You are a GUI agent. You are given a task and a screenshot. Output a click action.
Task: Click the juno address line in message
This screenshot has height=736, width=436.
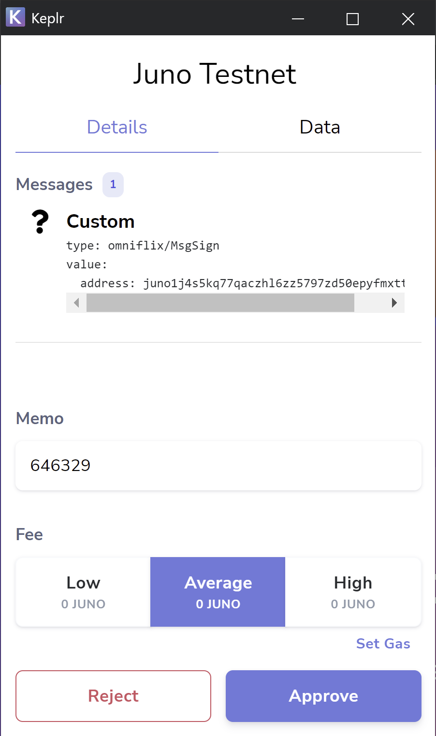(242, 283)
